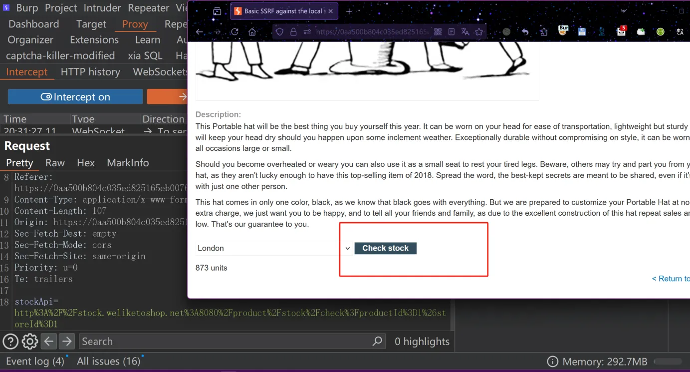Image resolution: width=690 pixels, height=372 pixels.
Task: Select the Intercept sub-tab
Action: coord(27,72)
